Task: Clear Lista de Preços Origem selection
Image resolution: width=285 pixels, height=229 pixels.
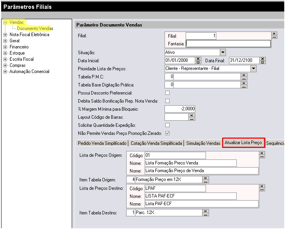Action: coord(262,153)
